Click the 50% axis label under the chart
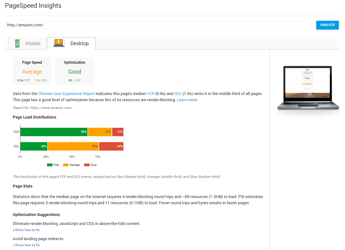345x250 pixels. (72, 157)
